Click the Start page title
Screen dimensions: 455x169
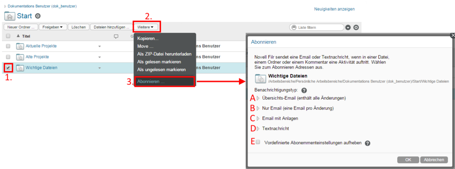pos(24,16)
